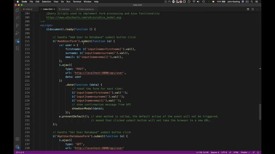
Task: Open Spotlight search in the macOS menu bar
Action: 252,2
